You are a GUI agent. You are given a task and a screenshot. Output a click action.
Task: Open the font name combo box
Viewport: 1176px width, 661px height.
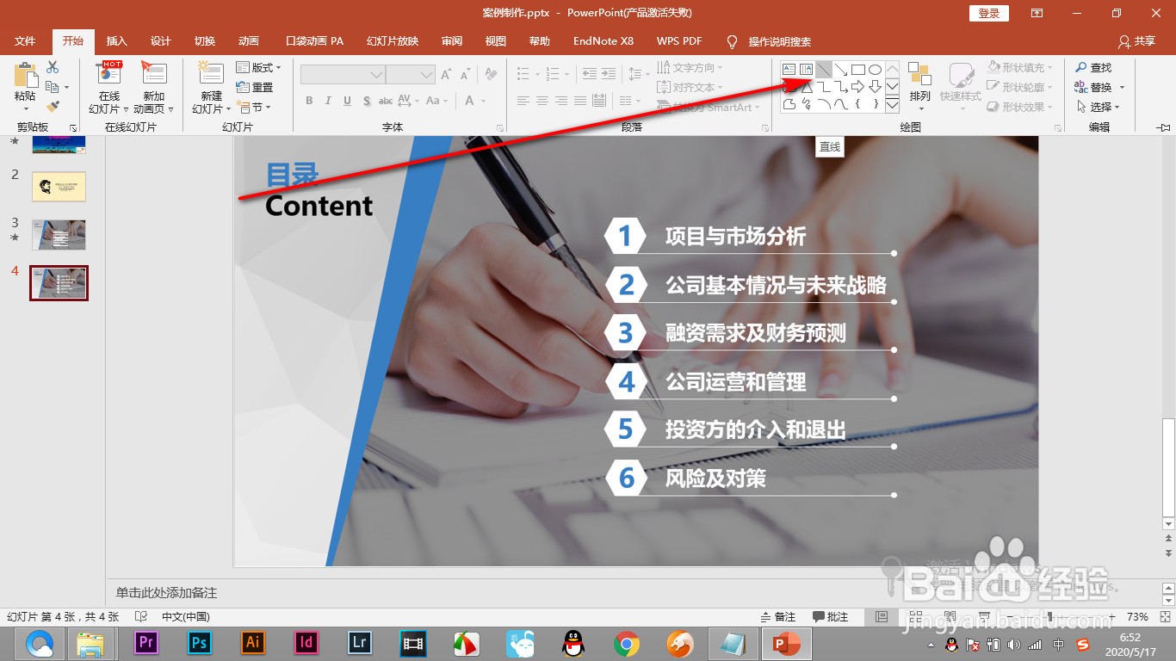click(x=343, y=76)
